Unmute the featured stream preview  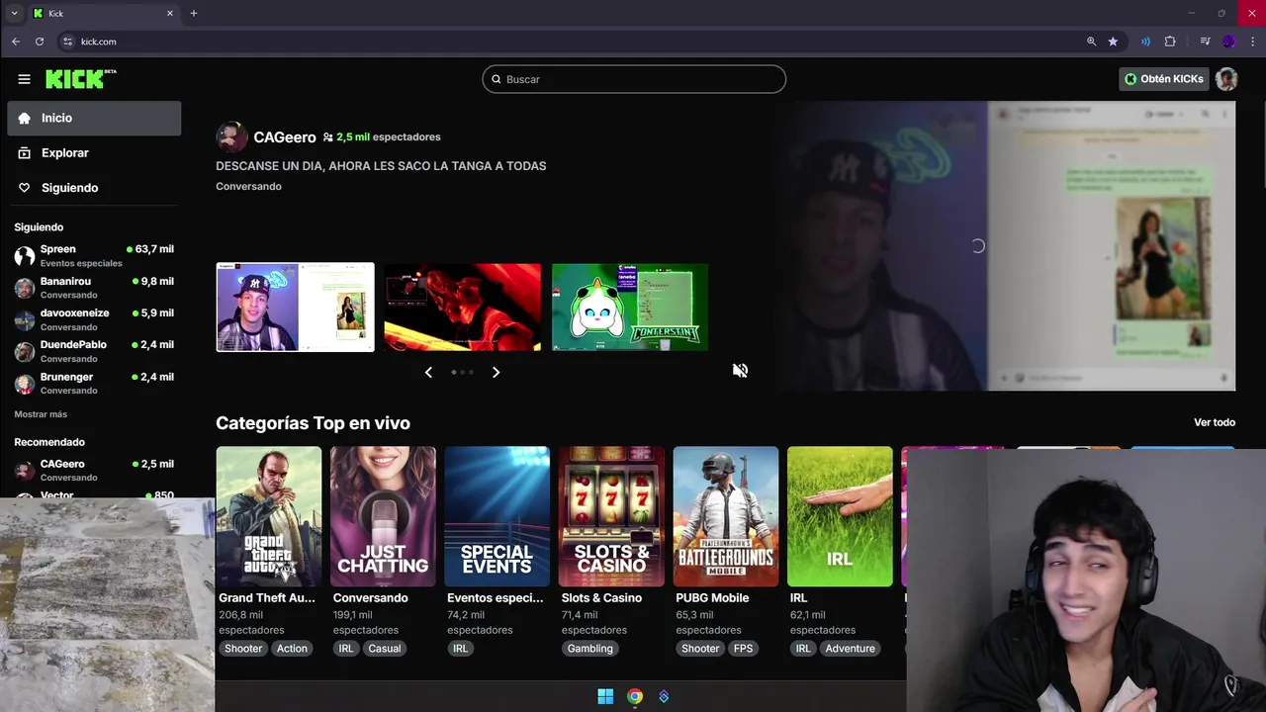pos(740,371)
